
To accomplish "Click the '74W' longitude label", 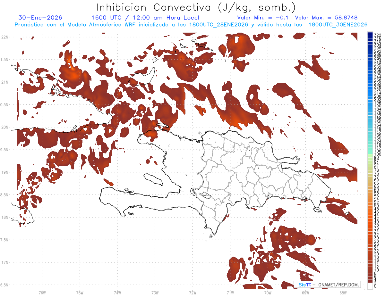I will (117, 293).
